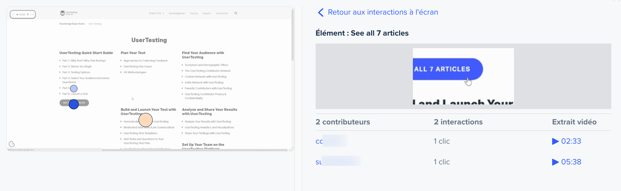
Task: Click the '2 contributeurs' column header
Action: 343,122
